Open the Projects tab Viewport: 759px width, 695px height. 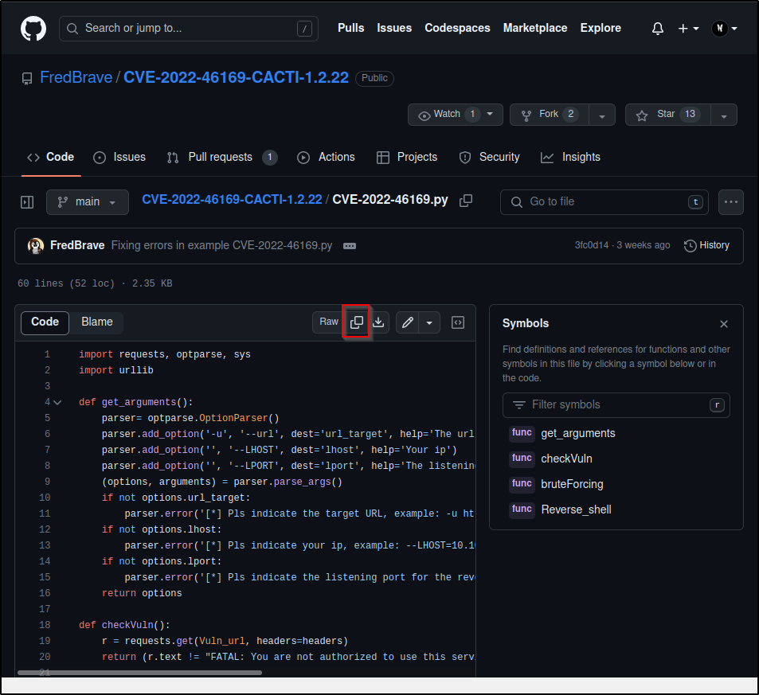pyautogui.click(x=407, y=158)
